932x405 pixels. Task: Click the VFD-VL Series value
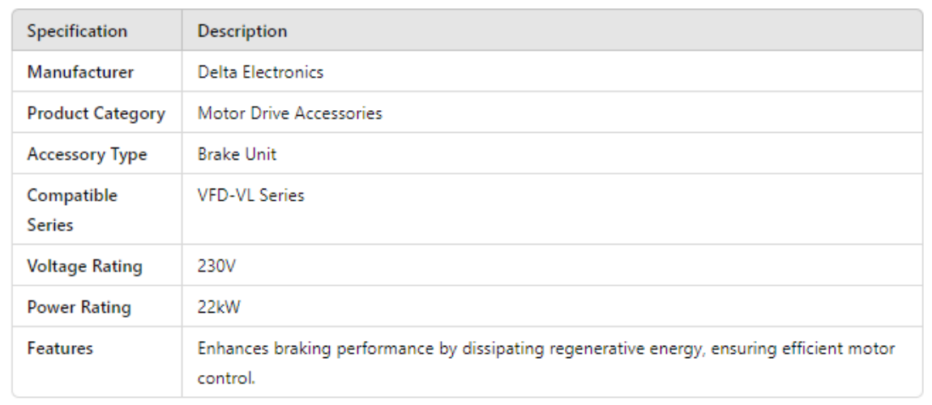[250, 195]
